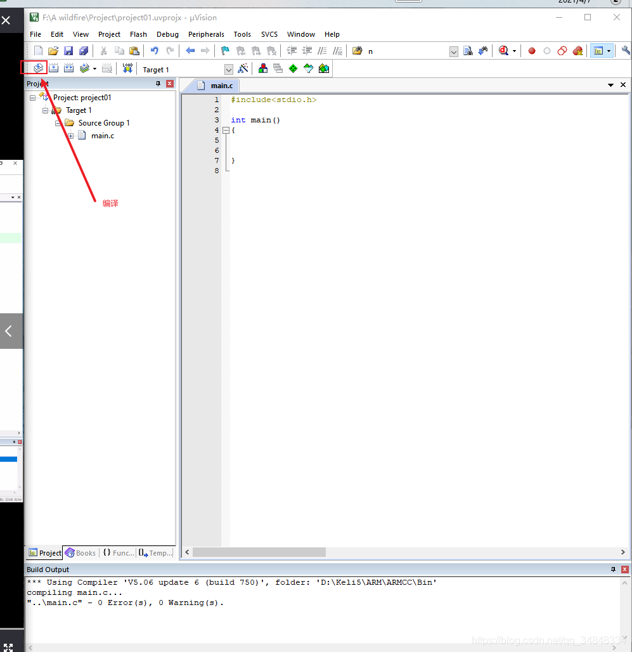The height and width of the screenshot is (652, 632).
Task: Open the editor tab list dropdown arrow
Action: click(x=611, y=85)
